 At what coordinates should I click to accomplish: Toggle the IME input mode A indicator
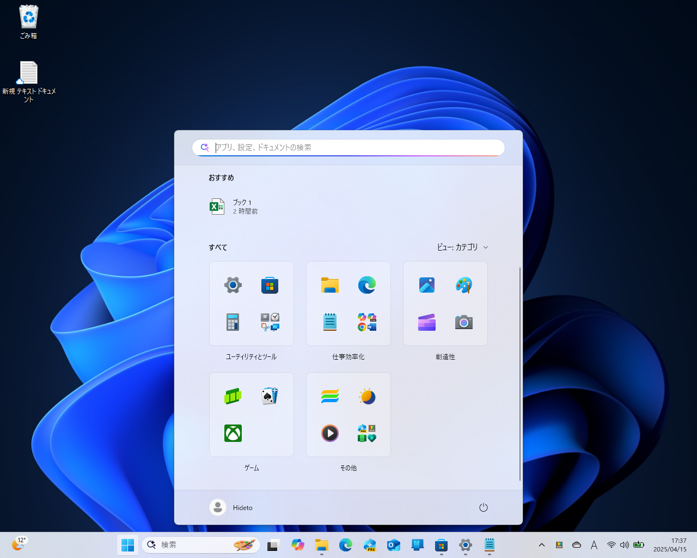(x=594, y=545)
